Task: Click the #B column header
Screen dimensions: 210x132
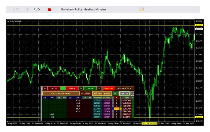Action: pos(65,98)
